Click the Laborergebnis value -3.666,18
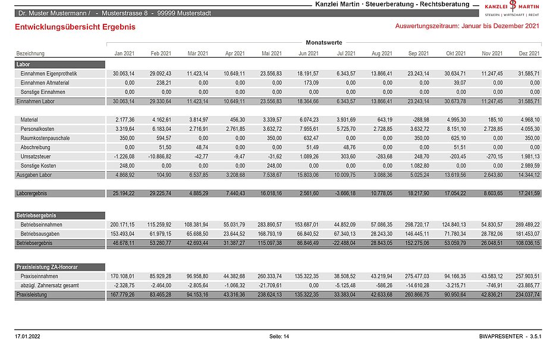Screen dimensions: 547x339 345,193
